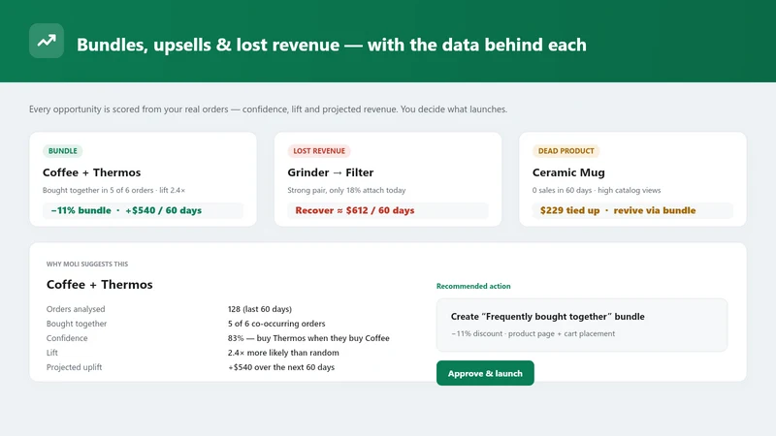Click the −11% bundle +$540 highlight
The image size is (776, 436).
point(143,210)
